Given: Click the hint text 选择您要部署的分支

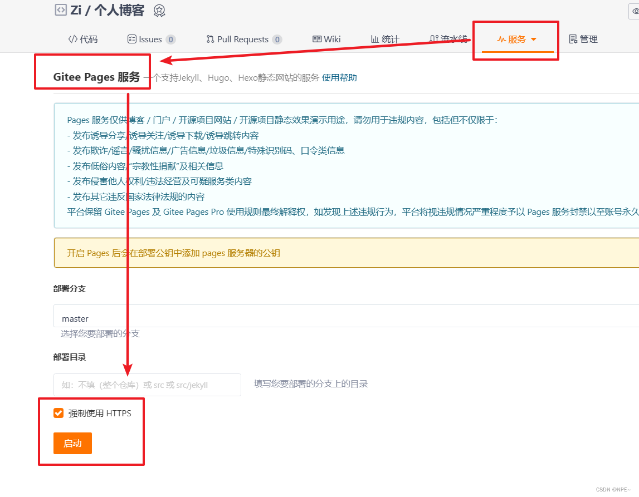Looking at the screenshot, I should pos(100,334).
